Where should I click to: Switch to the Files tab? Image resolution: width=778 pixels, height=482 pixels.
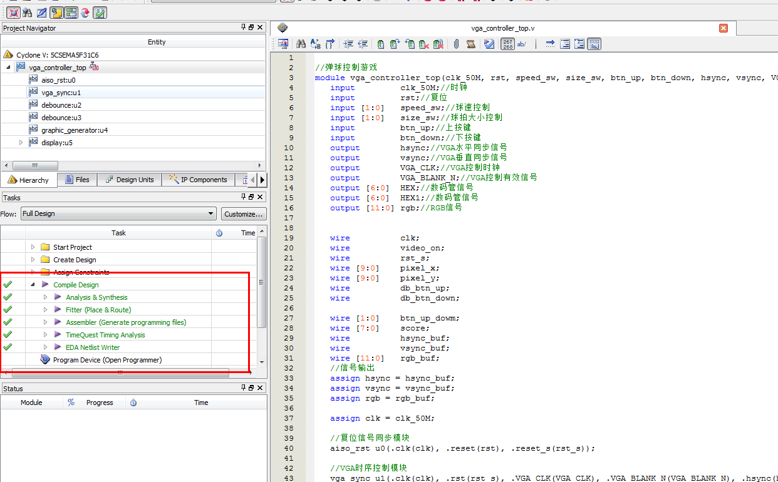click(x=76, y=180)
